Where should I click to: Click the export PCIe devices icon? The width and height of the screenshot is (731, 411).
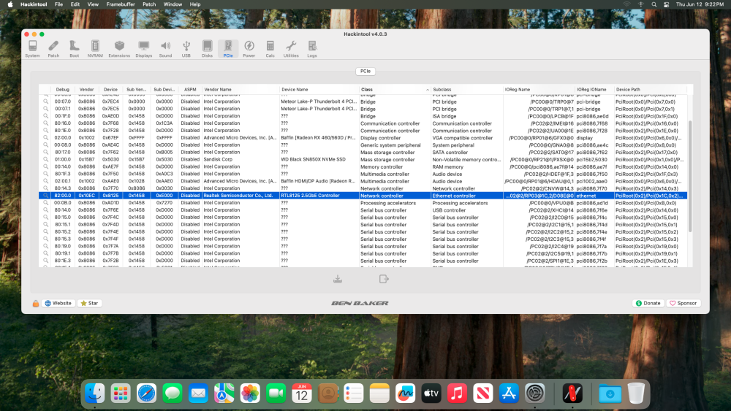(x=384, y=279)
